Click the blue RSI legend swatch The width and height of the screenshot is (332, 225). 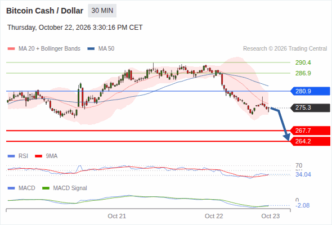pyautogui.click(x=11, y=156)
